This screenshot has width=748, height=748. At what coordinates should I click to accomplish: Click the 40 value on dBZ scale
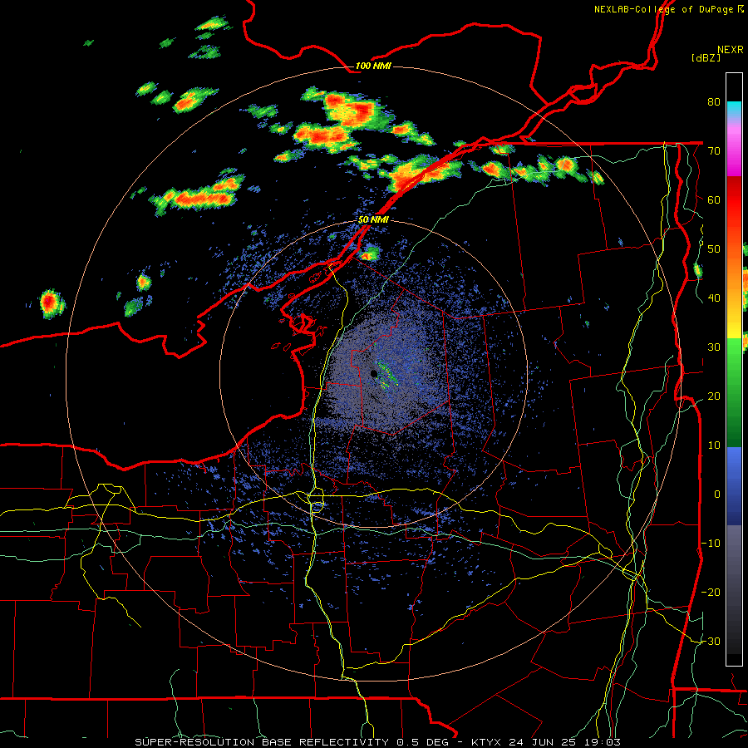[714, 298]
